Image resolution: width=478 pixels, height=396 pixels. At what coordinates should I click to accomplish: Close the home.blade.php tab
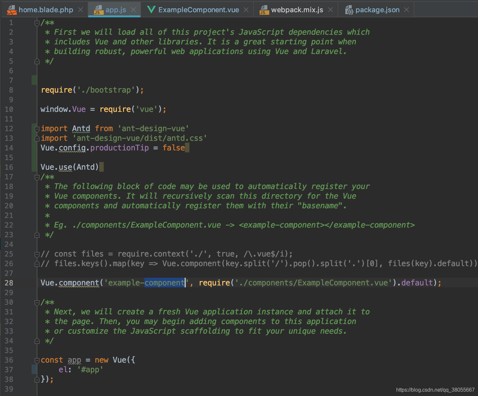81,10
